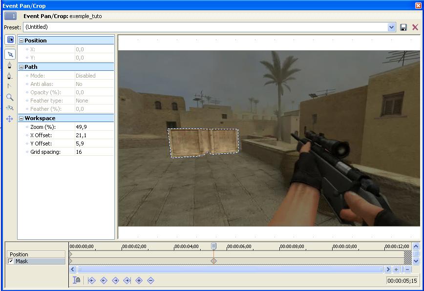Image resolution: width=424 pixels, height=291 pixels.
Task: Click the Mask track start keyframe
Action: pos(70,261)
